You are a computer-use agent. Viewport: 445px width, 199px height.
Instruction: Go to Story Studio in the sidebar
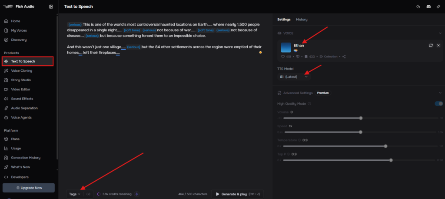[x=20, y=80]
